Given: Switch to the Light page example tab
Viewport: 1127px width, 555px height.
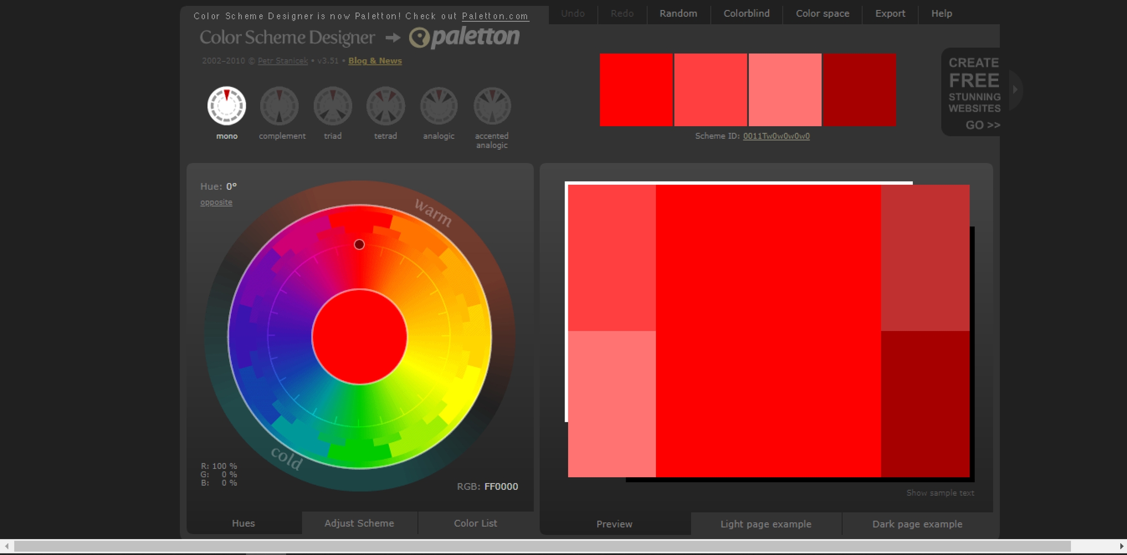Looking at the screenshot, I should click(x=766, y=524).
